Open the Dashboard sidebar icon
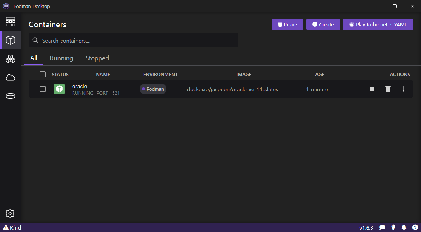The image size is (421, 232). pyautogui.click(x=10, y=22)
